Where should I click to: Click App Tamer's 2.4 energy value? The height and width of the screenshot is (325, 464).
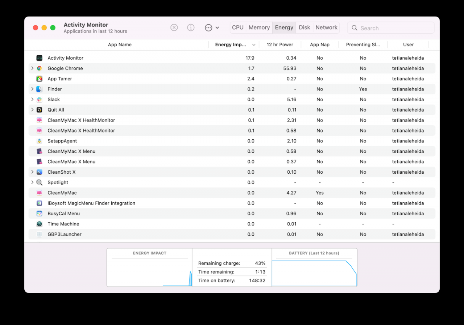tap(251, 79)
